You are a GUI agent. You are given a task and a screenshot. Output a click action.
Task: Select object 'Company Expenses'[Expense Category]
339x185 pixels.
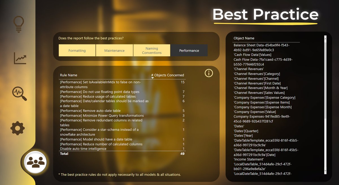point(264,98)
